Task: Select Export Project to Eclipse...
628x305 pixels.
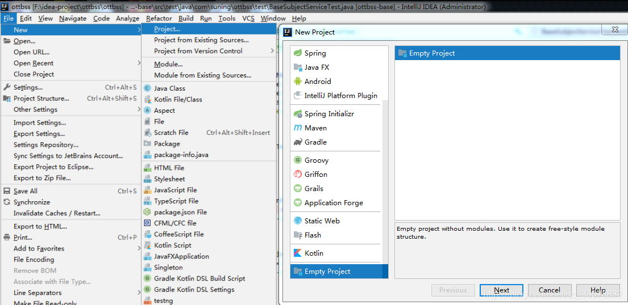Action: [x=71, y=167]
